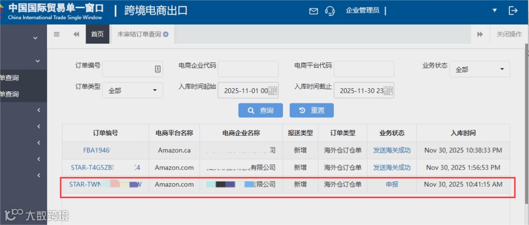Click the timestamp Nov 30, 2025 10:41:15 AM
The image size is (529, 225).
pos(463,184)
